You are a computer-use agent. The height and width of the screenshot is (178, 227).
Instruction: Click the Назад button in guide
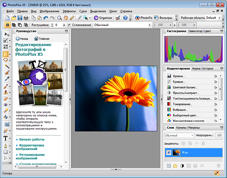pos(22,39)
